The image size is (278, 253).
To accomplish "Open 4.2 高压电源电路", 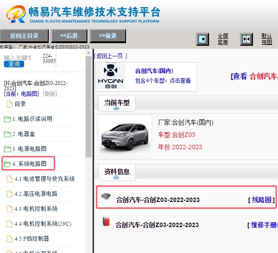I will 36,194.
